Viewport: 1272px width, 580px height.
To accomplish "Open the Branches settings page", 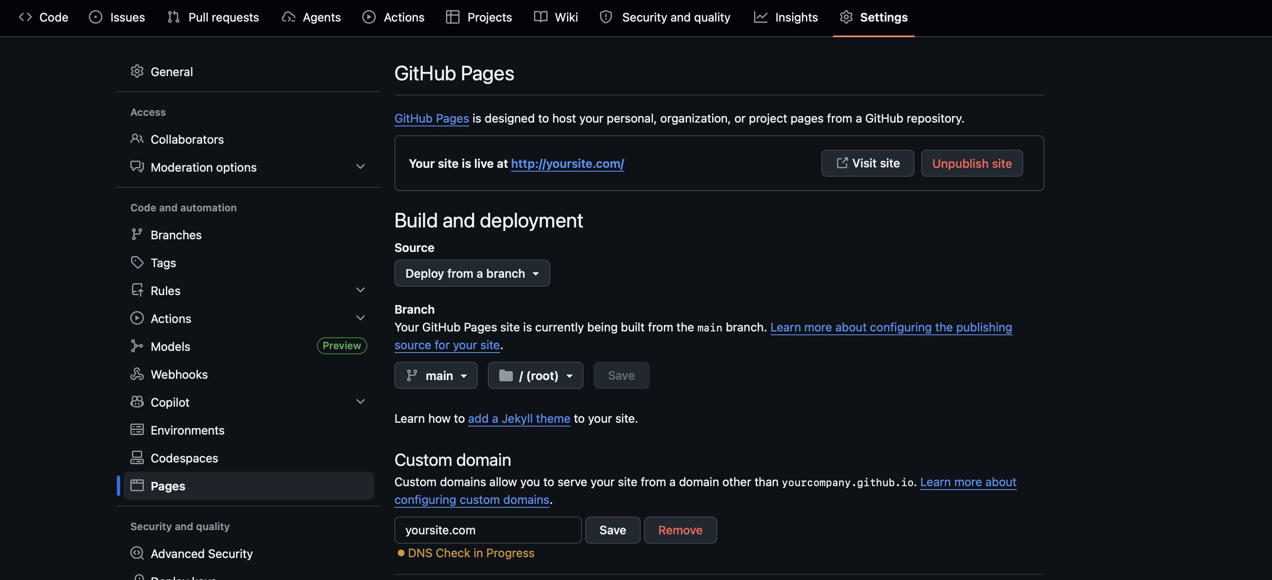I will coord(249,234).
